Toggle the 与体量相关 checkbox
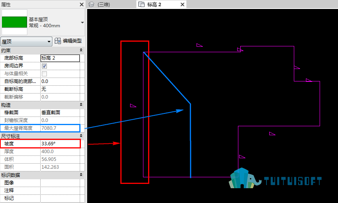Image resolution: width=338 pixels, height=203 pixels. [45, 74]
